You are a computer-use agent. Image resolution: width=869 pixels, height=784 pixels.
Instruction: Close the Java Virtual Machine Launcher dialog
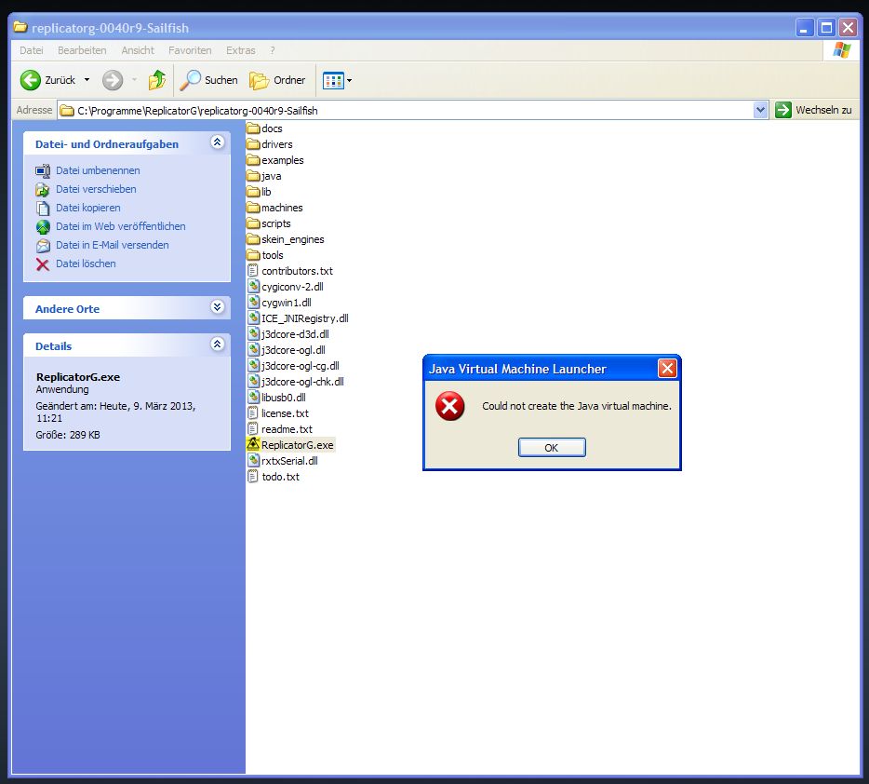[x=667, y=368]
